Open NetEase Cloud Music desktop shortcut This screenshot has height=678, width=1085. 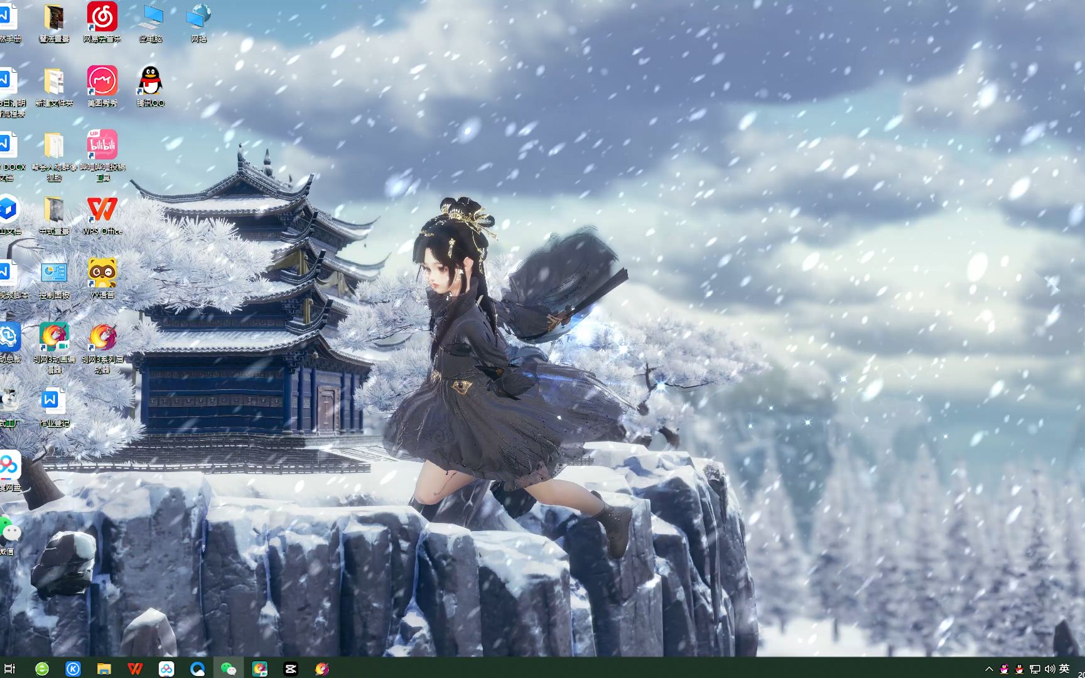pyautogui.click(x=102, y=22)
